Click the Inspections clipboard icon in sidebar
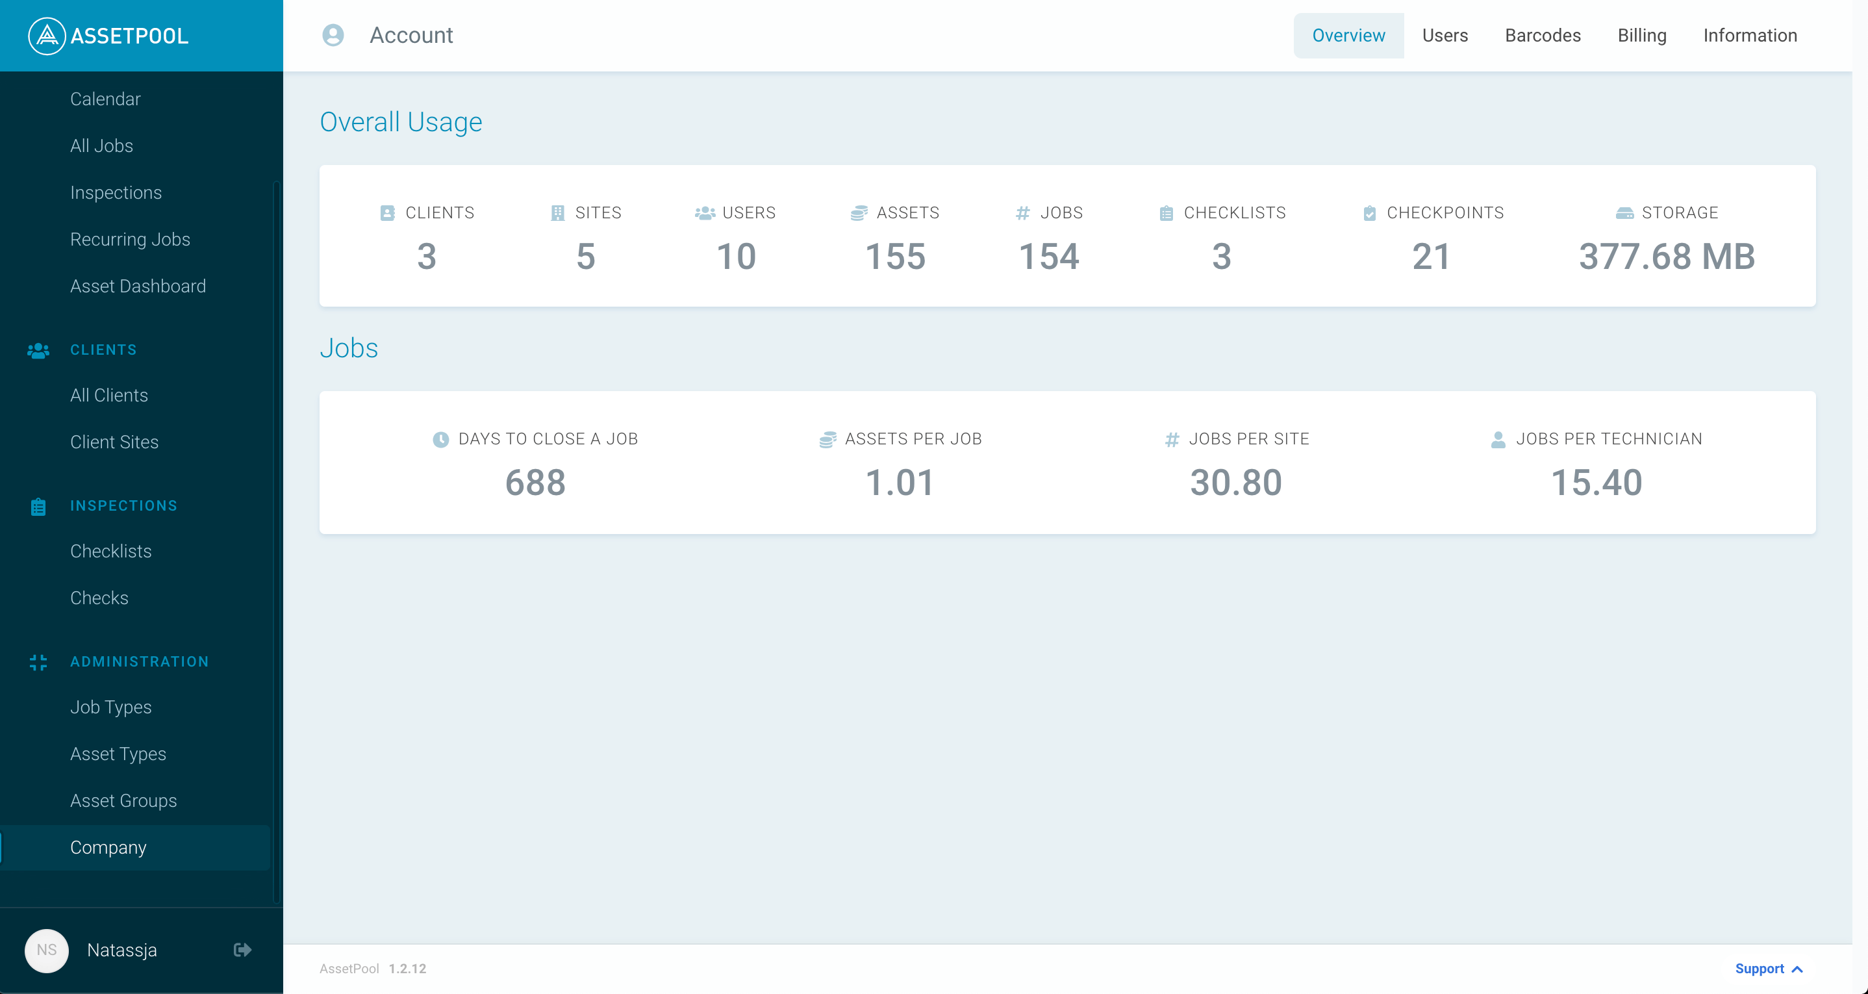The image size is (1868, 994). 38,507
